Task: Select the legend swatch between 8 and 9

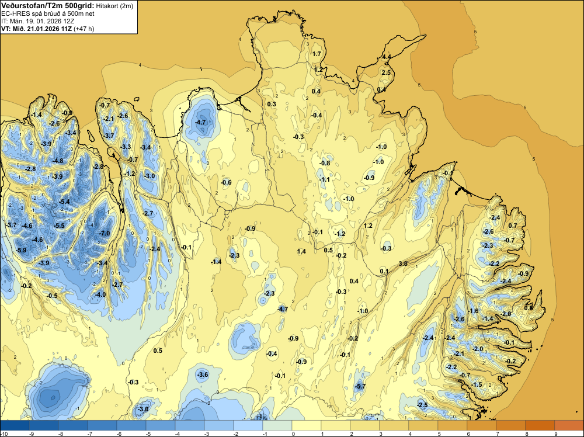Action: point(540,425)
